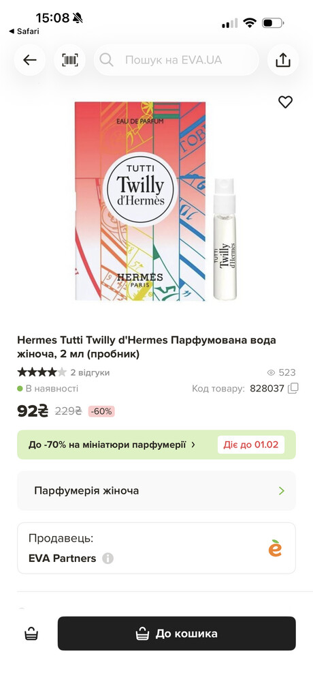Open basket icon at bottom left

pyautogui.click(x=31, y=634)
